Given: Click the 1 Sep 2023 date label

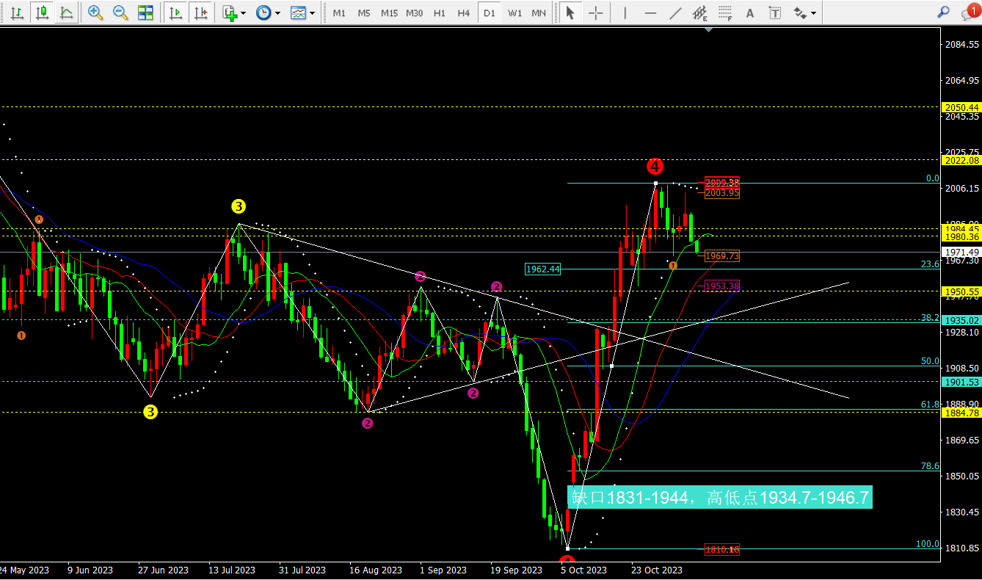Looking at the screenshot, I should click(443, 570).
